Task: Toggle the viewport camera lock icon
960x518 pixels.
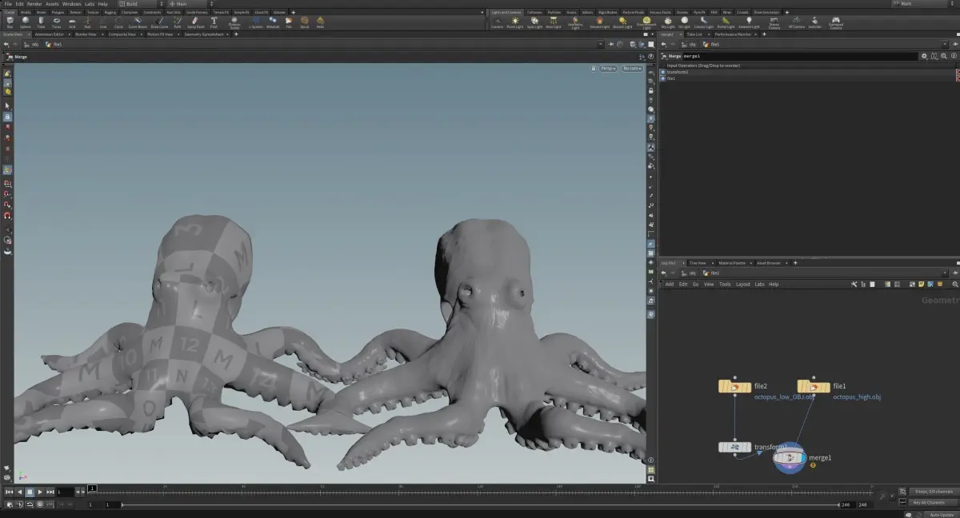Action: point(593,69)
